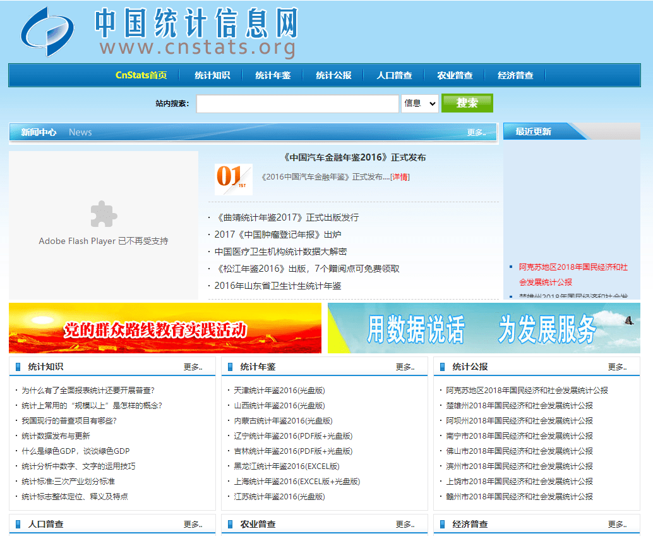Open the 信息 search category dropdown
Image resolution: width=653 pixels, height=536 pixels.
pos(419,104)
